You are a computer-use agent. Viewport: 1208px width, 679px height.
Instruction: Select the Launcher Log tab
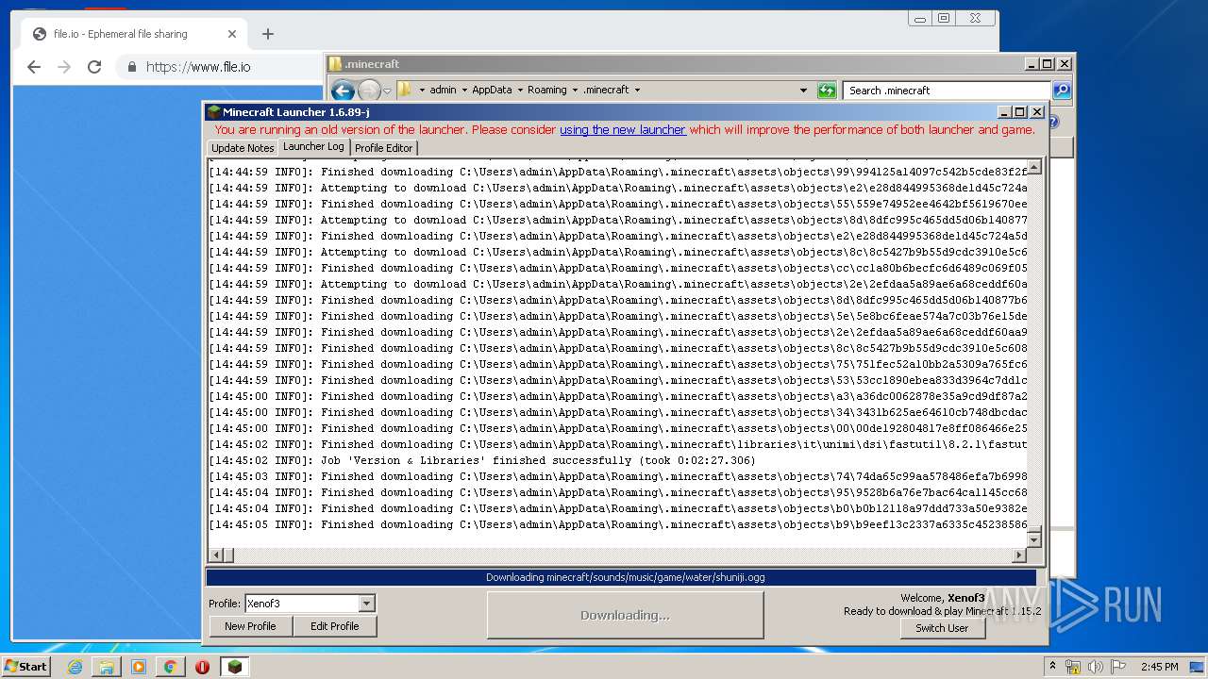tap(313, 146)
